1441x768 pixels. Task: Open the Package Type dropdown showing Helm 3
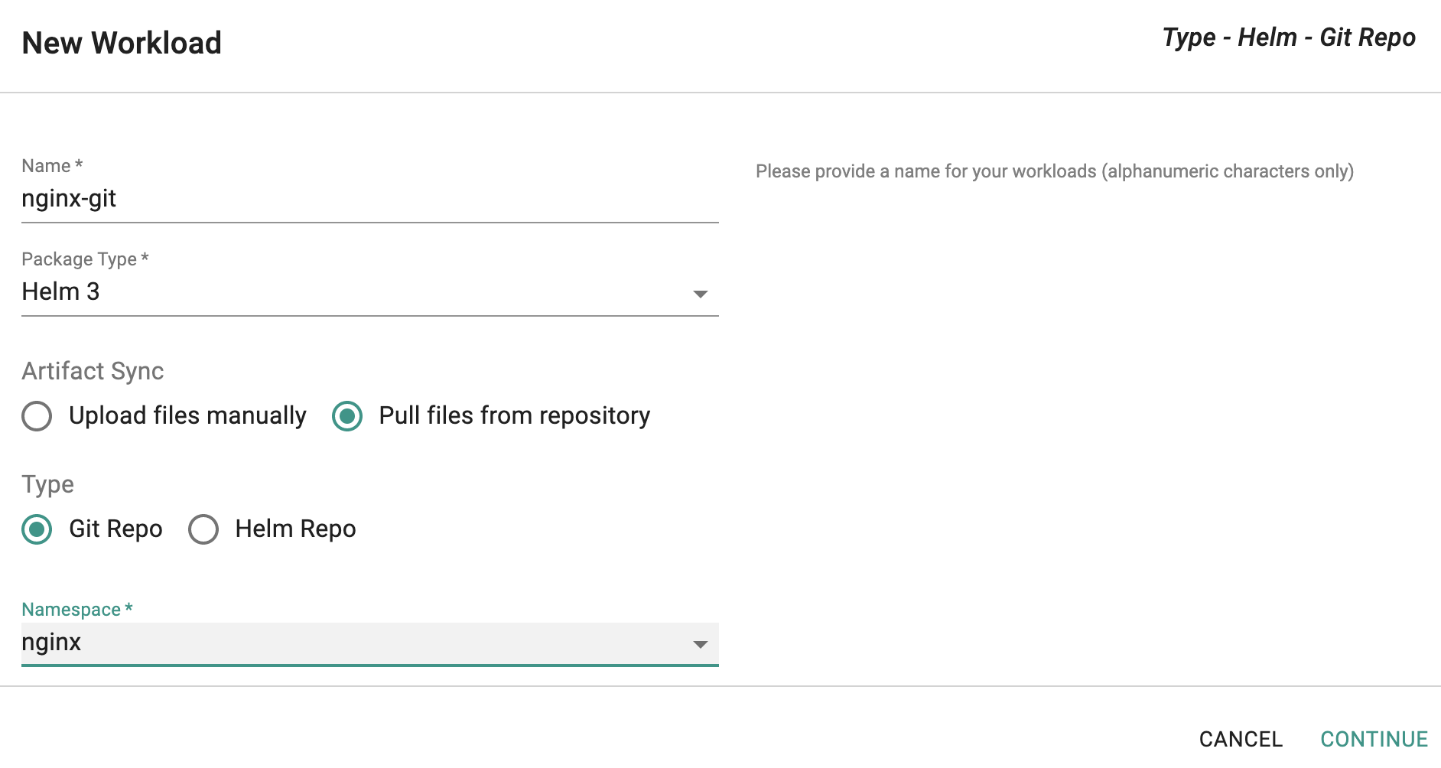[369, 292]
